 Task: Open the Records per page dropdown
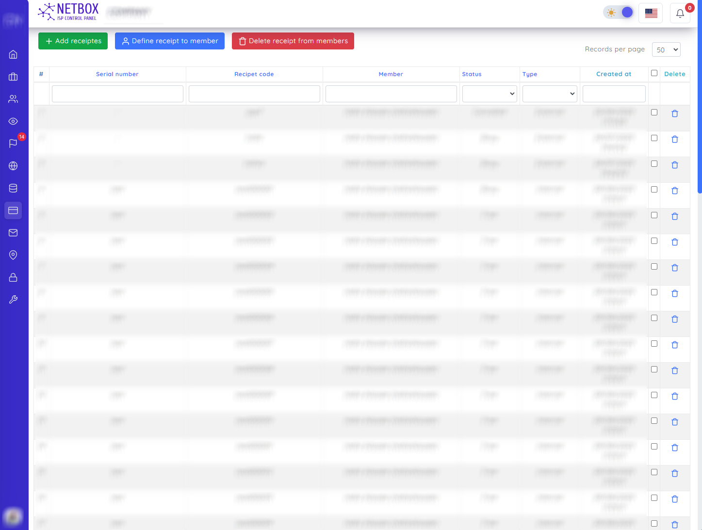[x=666, y=49]
